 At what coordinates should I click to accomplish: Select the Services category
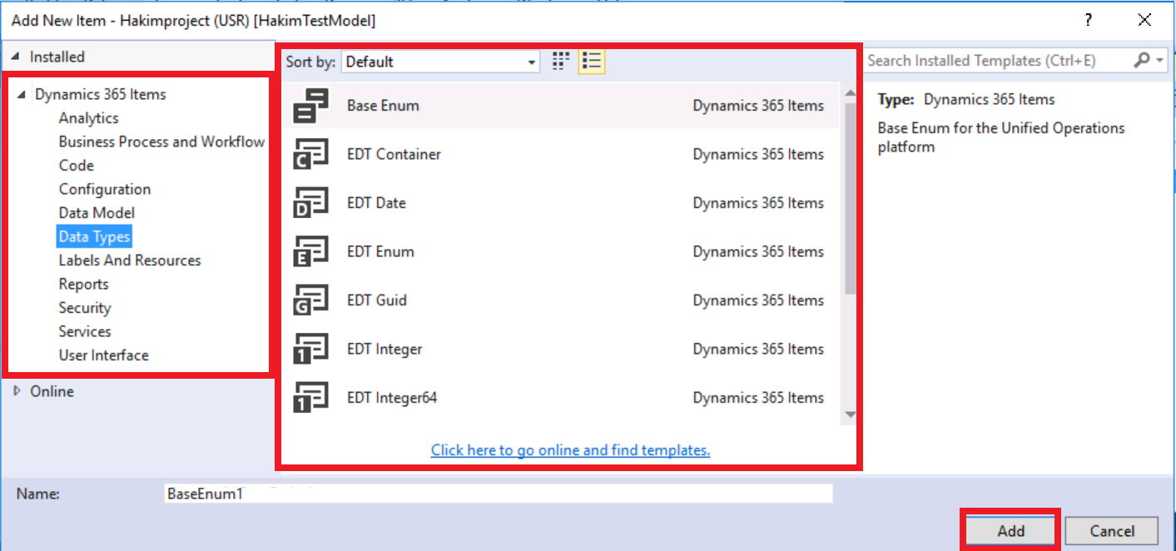click(85, 331)
